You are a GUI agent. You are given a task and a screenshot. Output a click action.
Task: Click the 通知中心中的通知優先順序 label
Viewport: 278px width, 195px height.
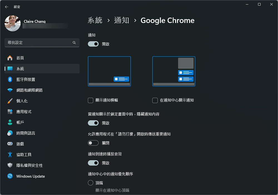pyautogui.click(x=110, y=174)
